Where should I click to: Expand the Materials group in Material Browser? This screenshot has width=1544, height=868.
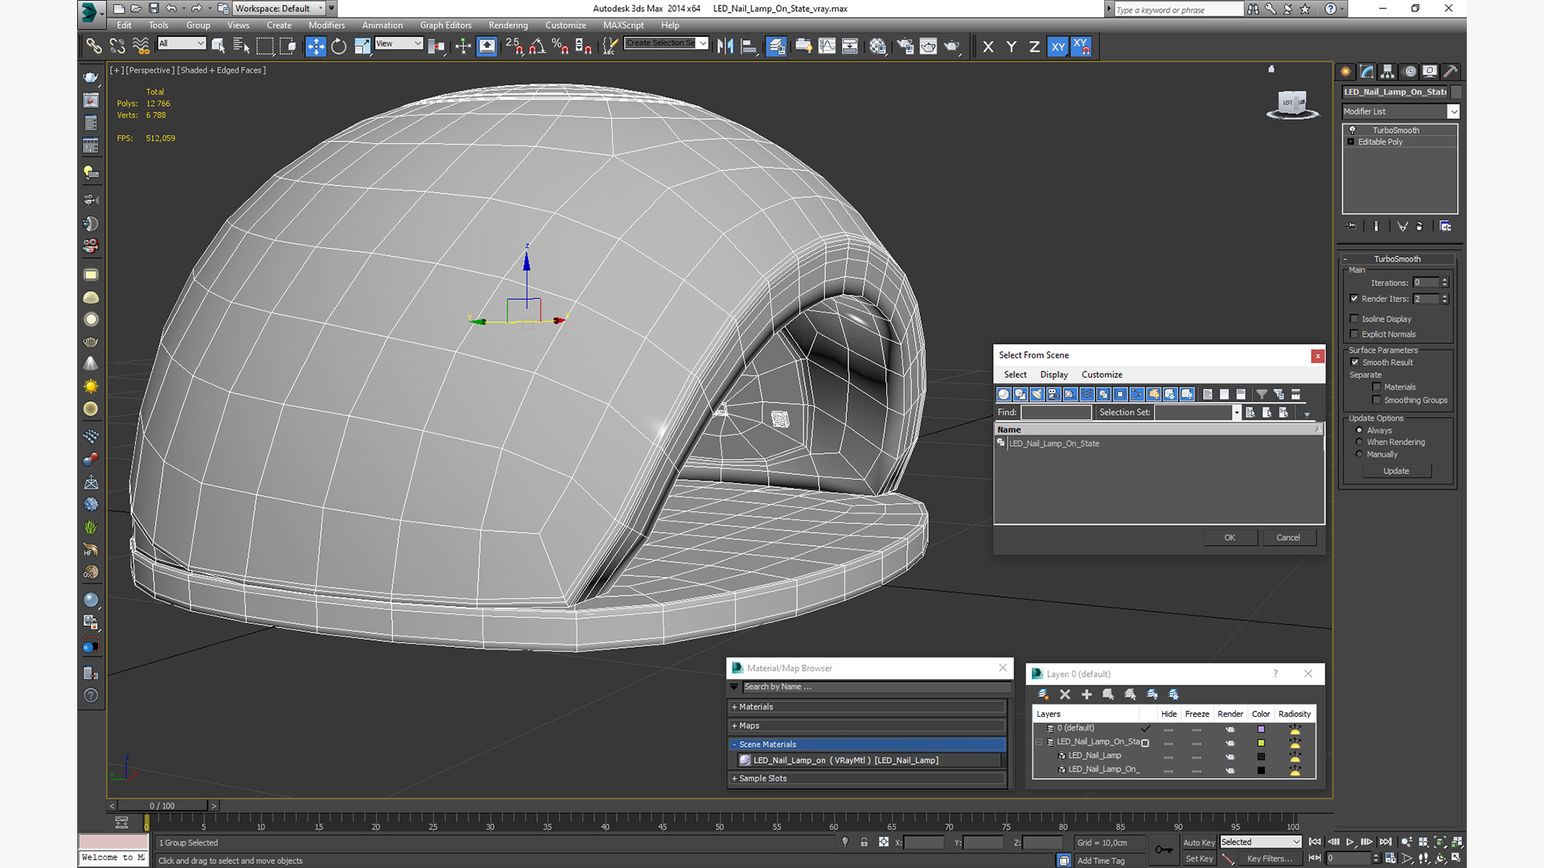[x=867, y=707]
